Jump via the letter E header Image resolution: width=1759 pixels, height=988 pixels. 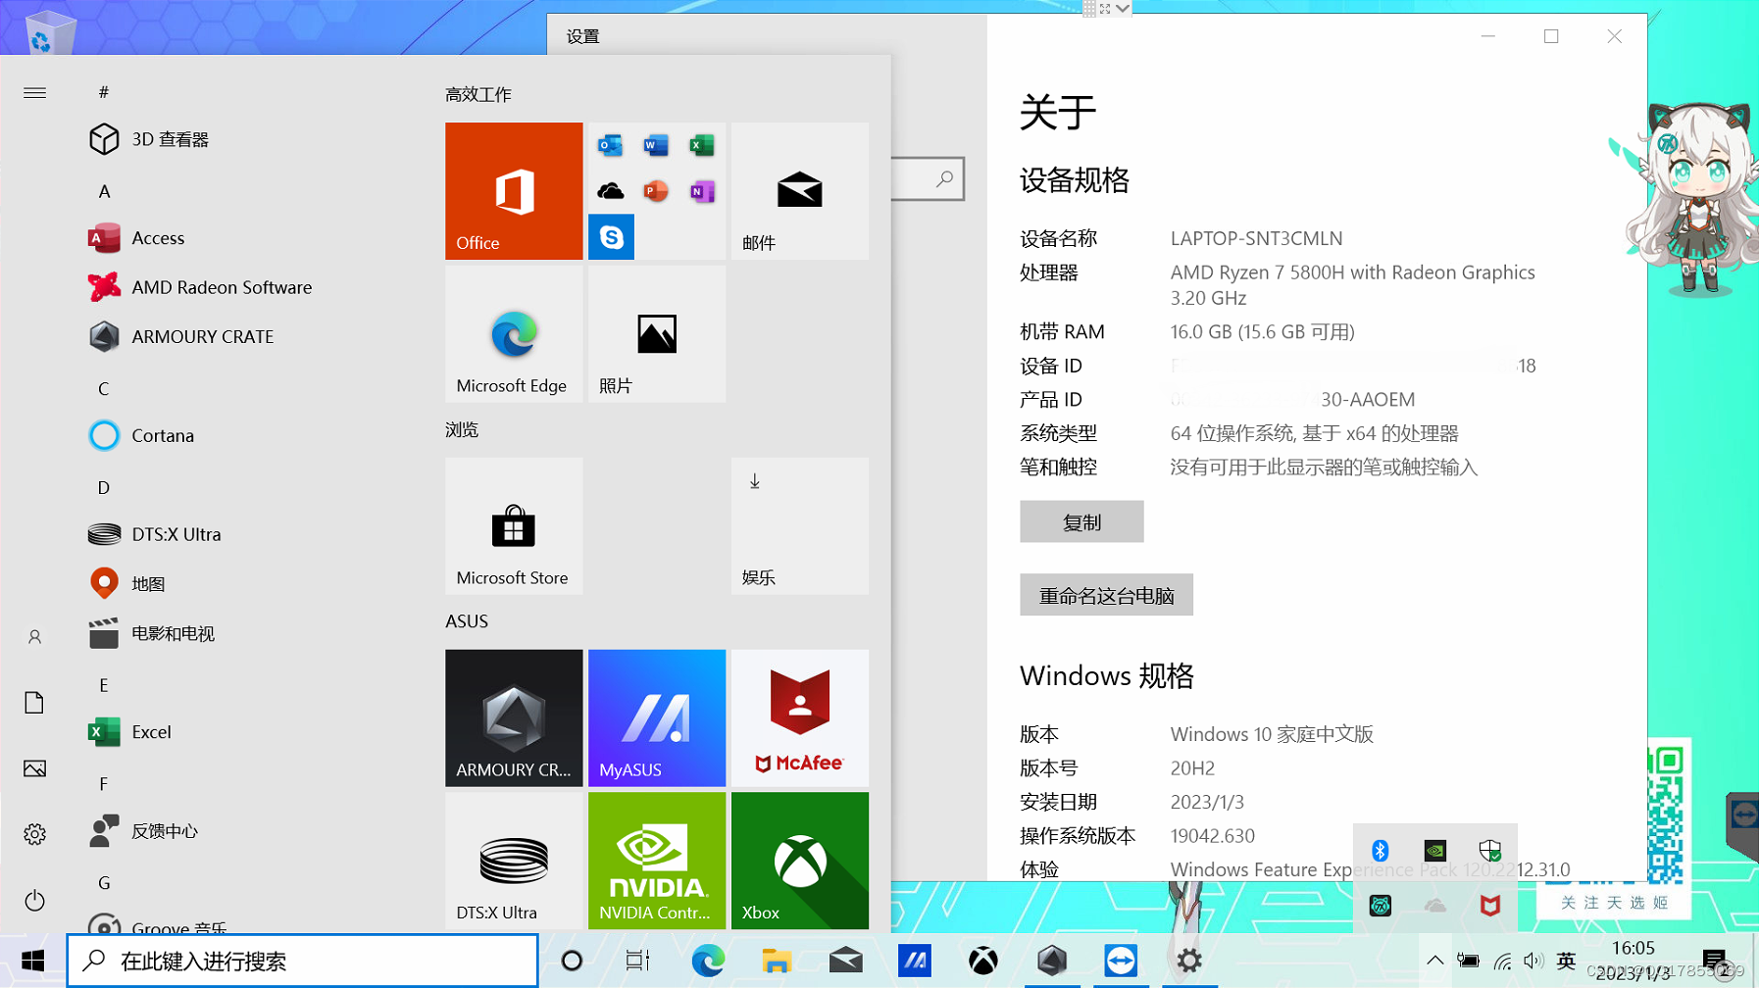pos(104,684)
